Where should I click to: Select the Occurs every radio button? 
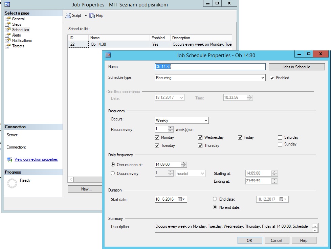coord(113,173)
